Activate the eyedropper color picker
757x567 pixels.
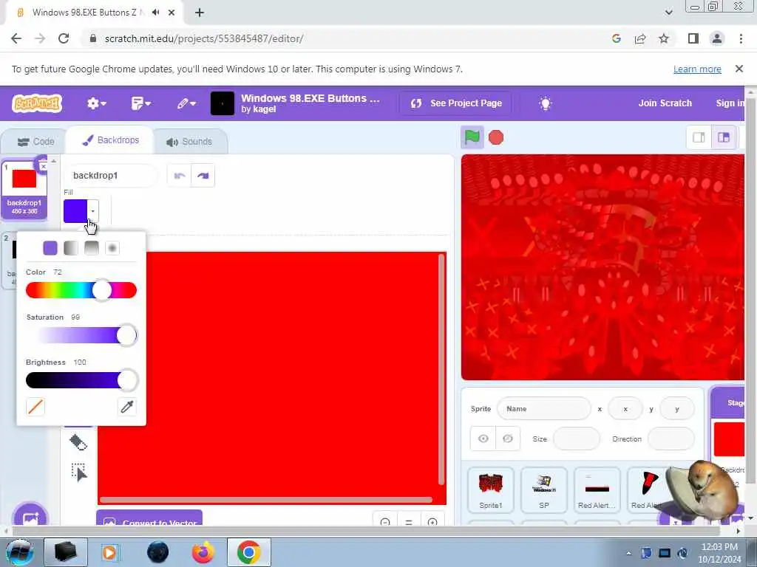pyautogui.click(x=127, y=407)
